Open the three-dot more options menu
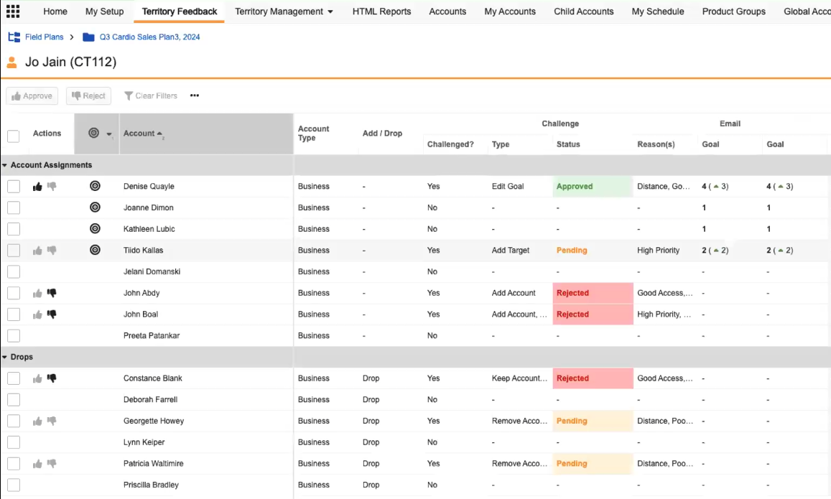The image size is (831, 499). pyautogui.click(x=195, y=96)
